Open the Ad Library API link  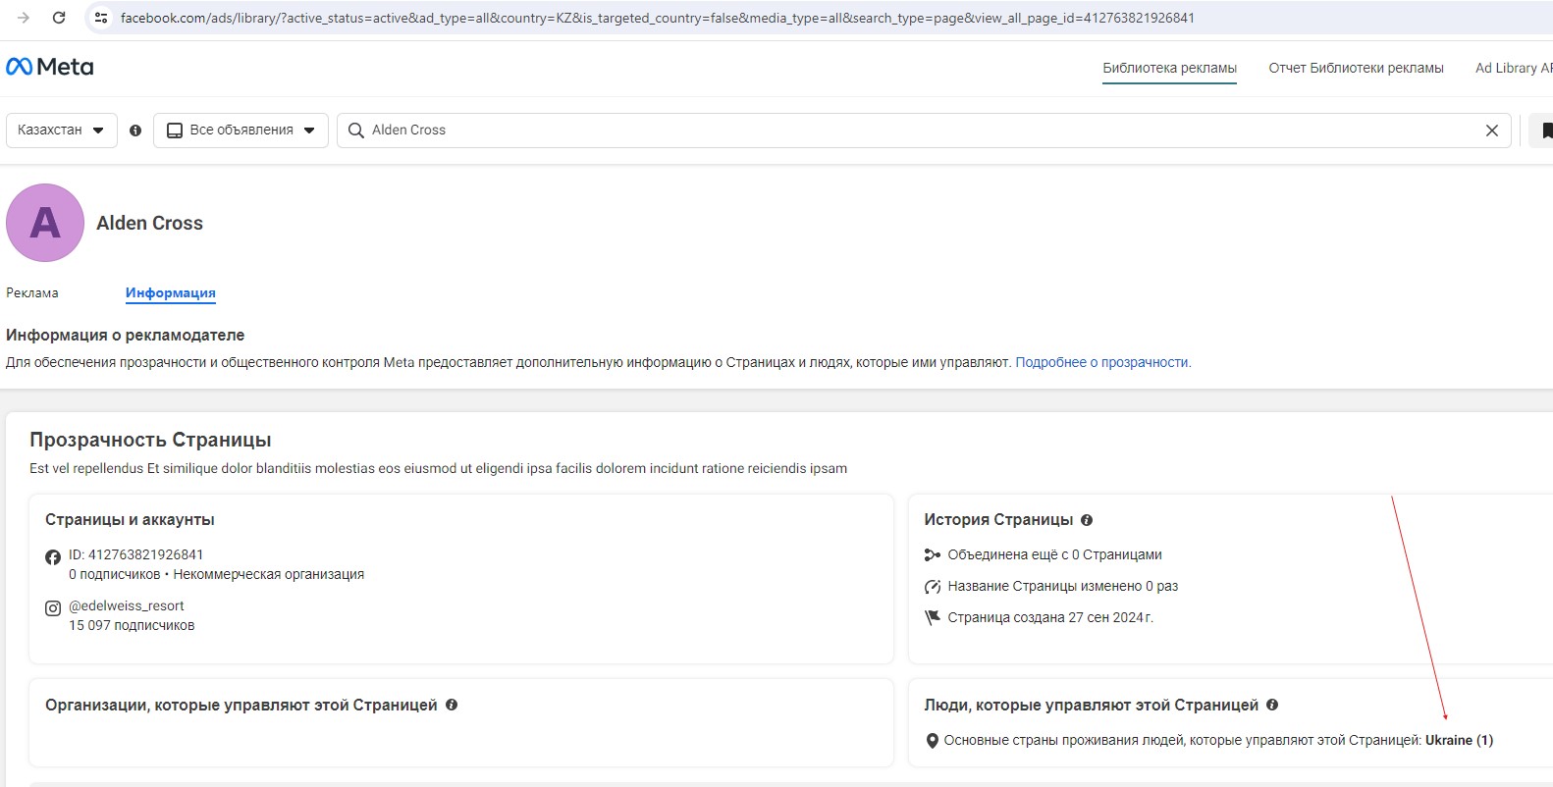tap(1513, 68)
